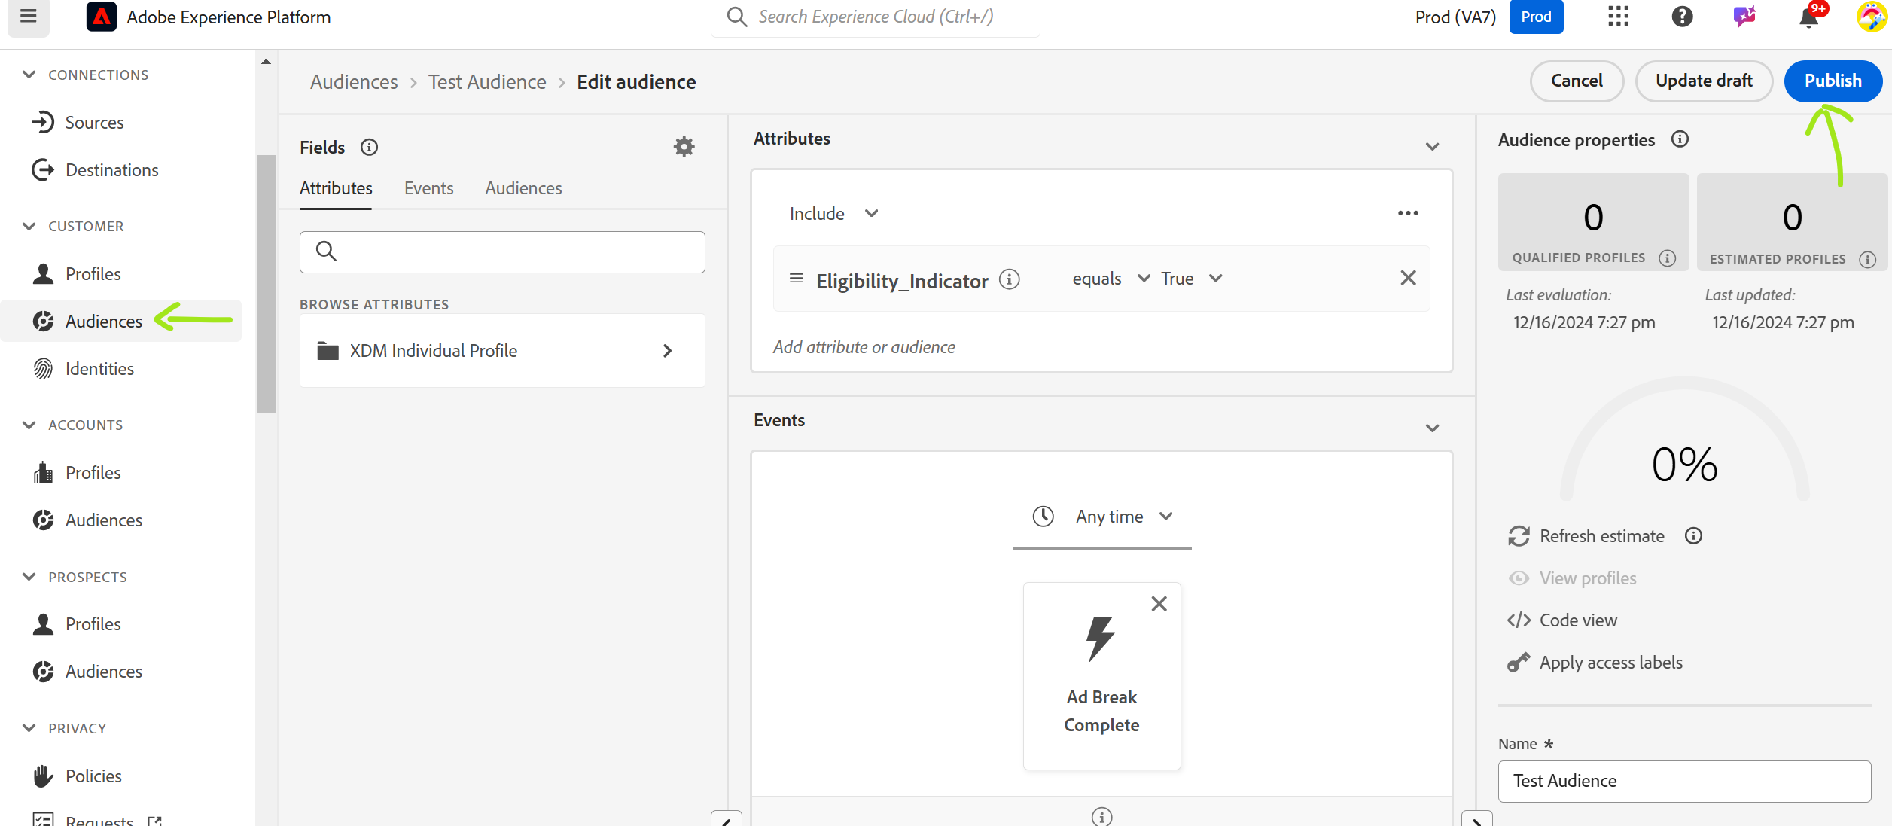Open the Sources page from the sidebar
Image resolution: width=1892 pixels, height=826 pixels.
click(94, 122)
